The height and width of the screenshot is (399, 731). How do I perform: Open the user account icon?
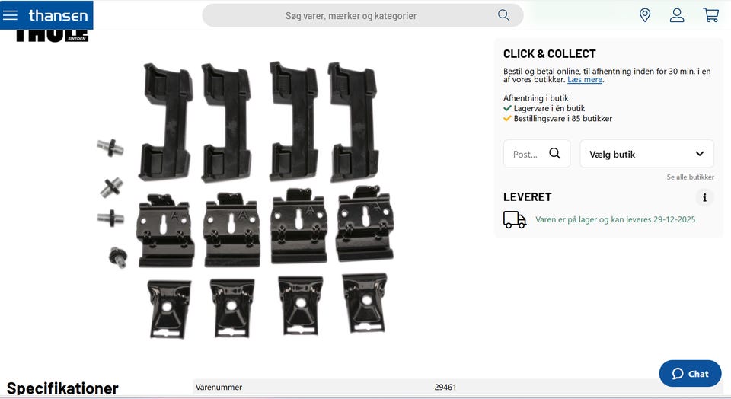tap(677, 15)
